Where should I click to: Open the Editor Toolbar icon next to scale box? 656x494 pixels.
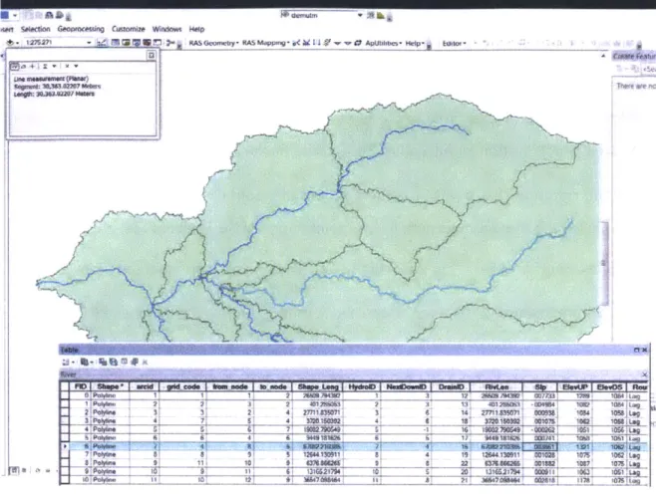102,43
